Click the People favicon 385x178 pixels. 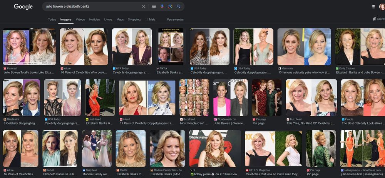point(343,119)
